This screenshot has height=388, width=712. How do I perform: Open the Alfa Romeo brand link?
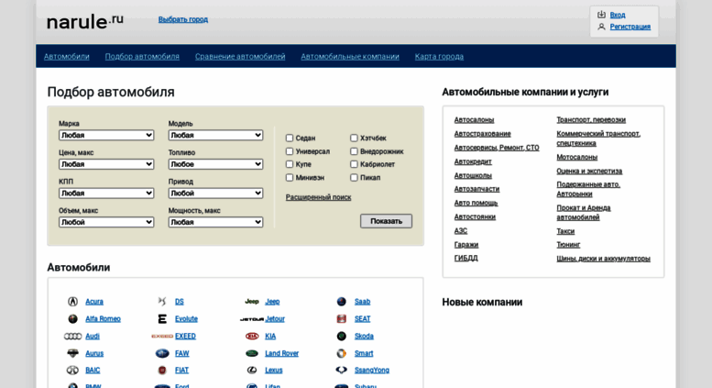103,319
